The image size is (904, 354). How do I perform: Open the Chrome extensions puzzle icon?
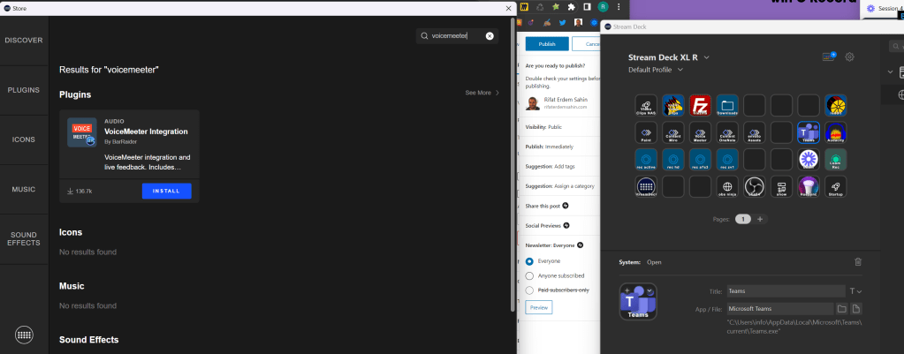[572, 7]
